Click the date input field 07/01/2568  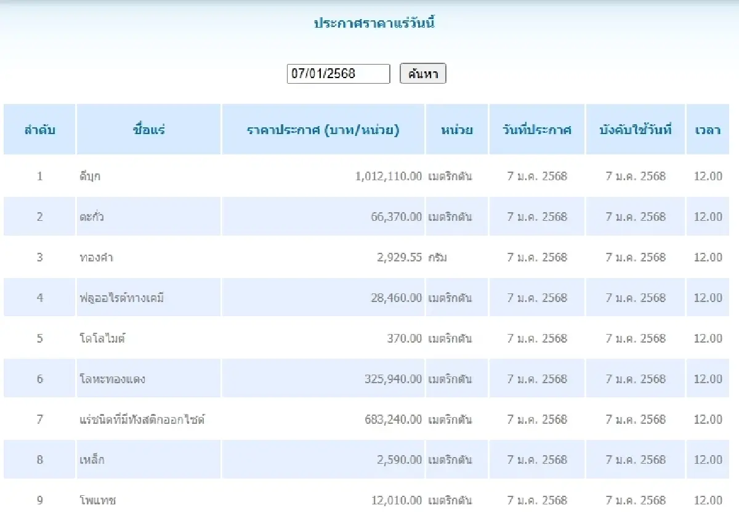[x=338, y=74]
